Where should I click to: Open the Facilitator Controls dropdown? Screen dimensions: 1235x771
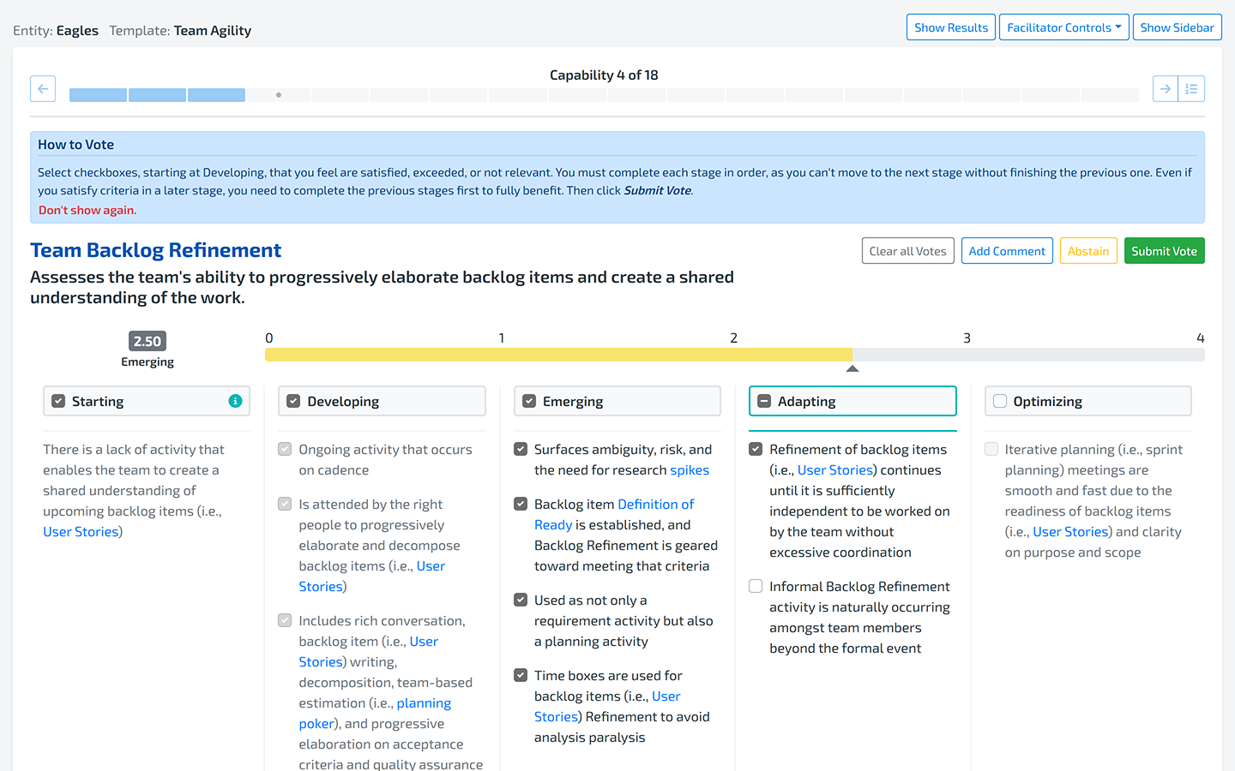coord(1063,27)
